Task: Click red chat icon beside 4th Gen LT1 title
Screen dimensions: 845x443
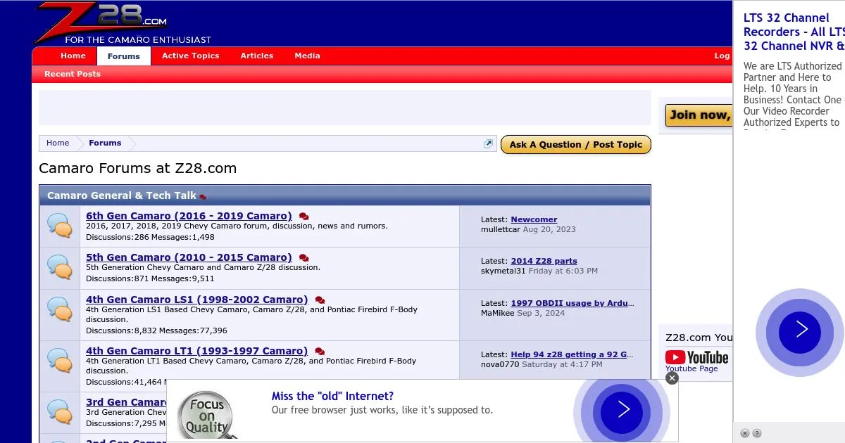Action: (320, 352)
